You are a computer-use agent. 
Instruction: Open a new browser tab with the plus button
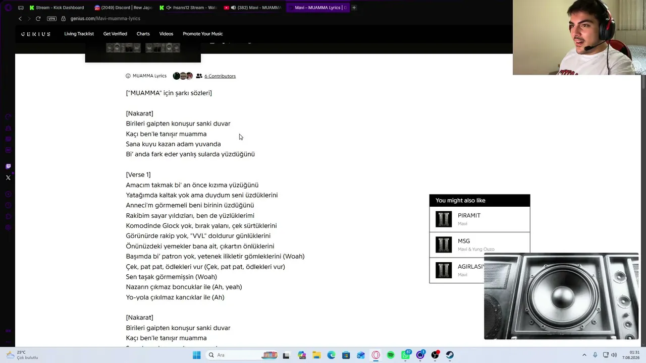[354, 8]
